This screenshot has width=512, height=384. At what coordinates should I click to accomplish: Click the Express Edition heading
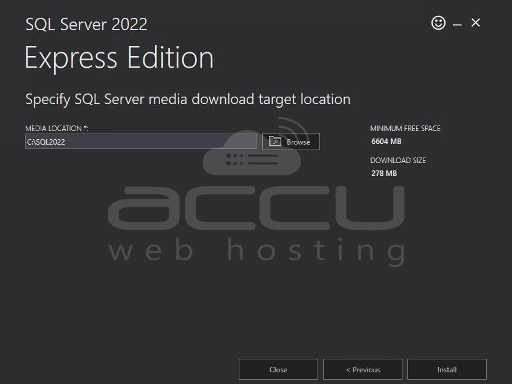coord(119,58)
